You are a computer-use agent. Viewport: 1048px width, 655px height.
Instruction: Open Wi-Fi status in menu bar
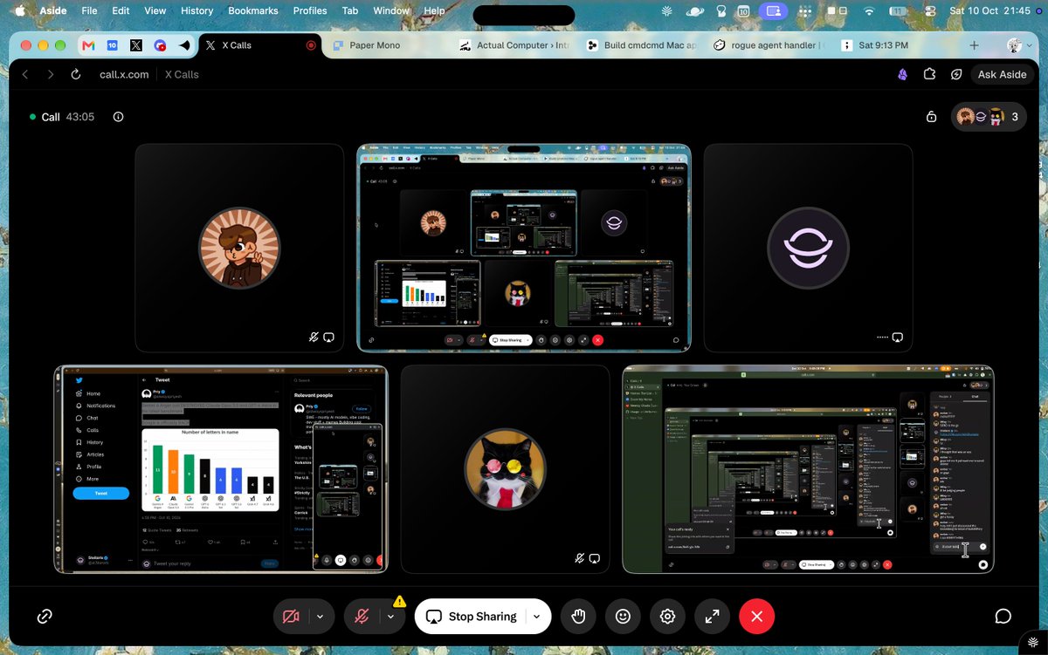[868, 11]
